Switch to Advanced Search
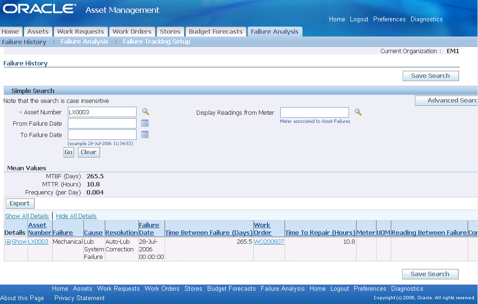Image resolution: width=478 pixels, height=304 pixels. pos(446,101)
